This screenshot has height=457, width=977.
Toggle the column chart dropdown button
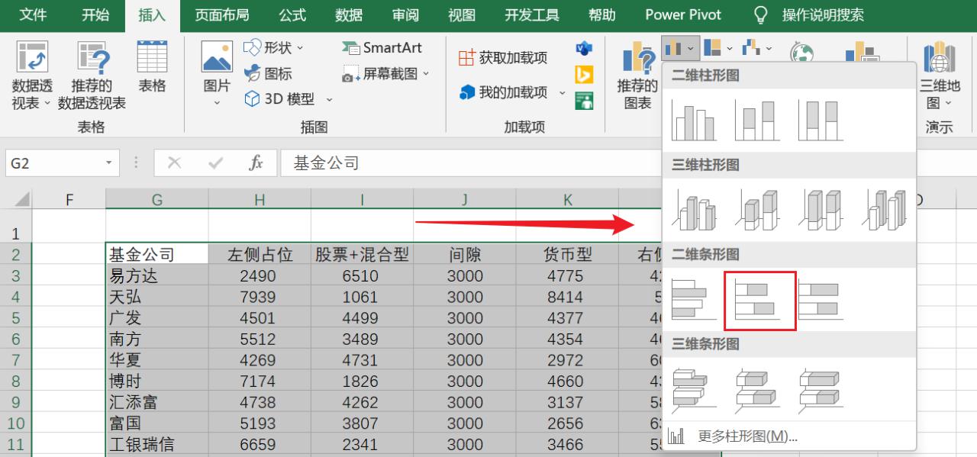pyautogui.click(x=679, y=48)
